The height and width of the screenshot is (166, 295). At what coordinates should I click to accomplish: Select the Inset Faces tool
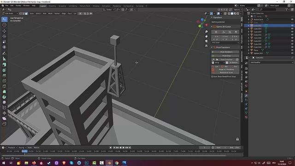click(4, 76)
